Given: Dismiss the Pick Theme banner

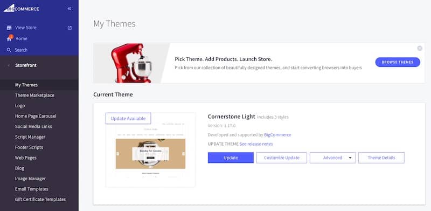Looking at the screenshot, I should click(x=420, y=48).
